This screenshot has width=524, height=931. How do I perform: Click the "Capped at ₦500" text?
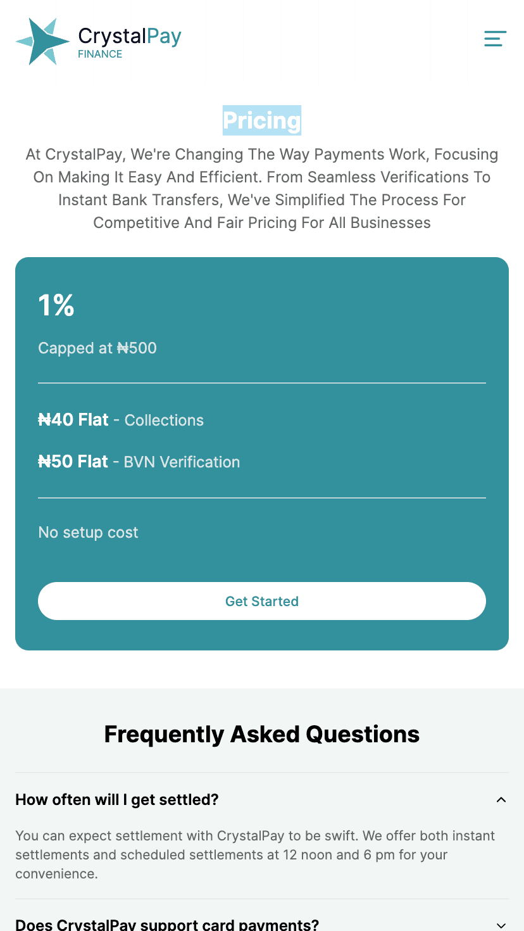click(97, 348)
